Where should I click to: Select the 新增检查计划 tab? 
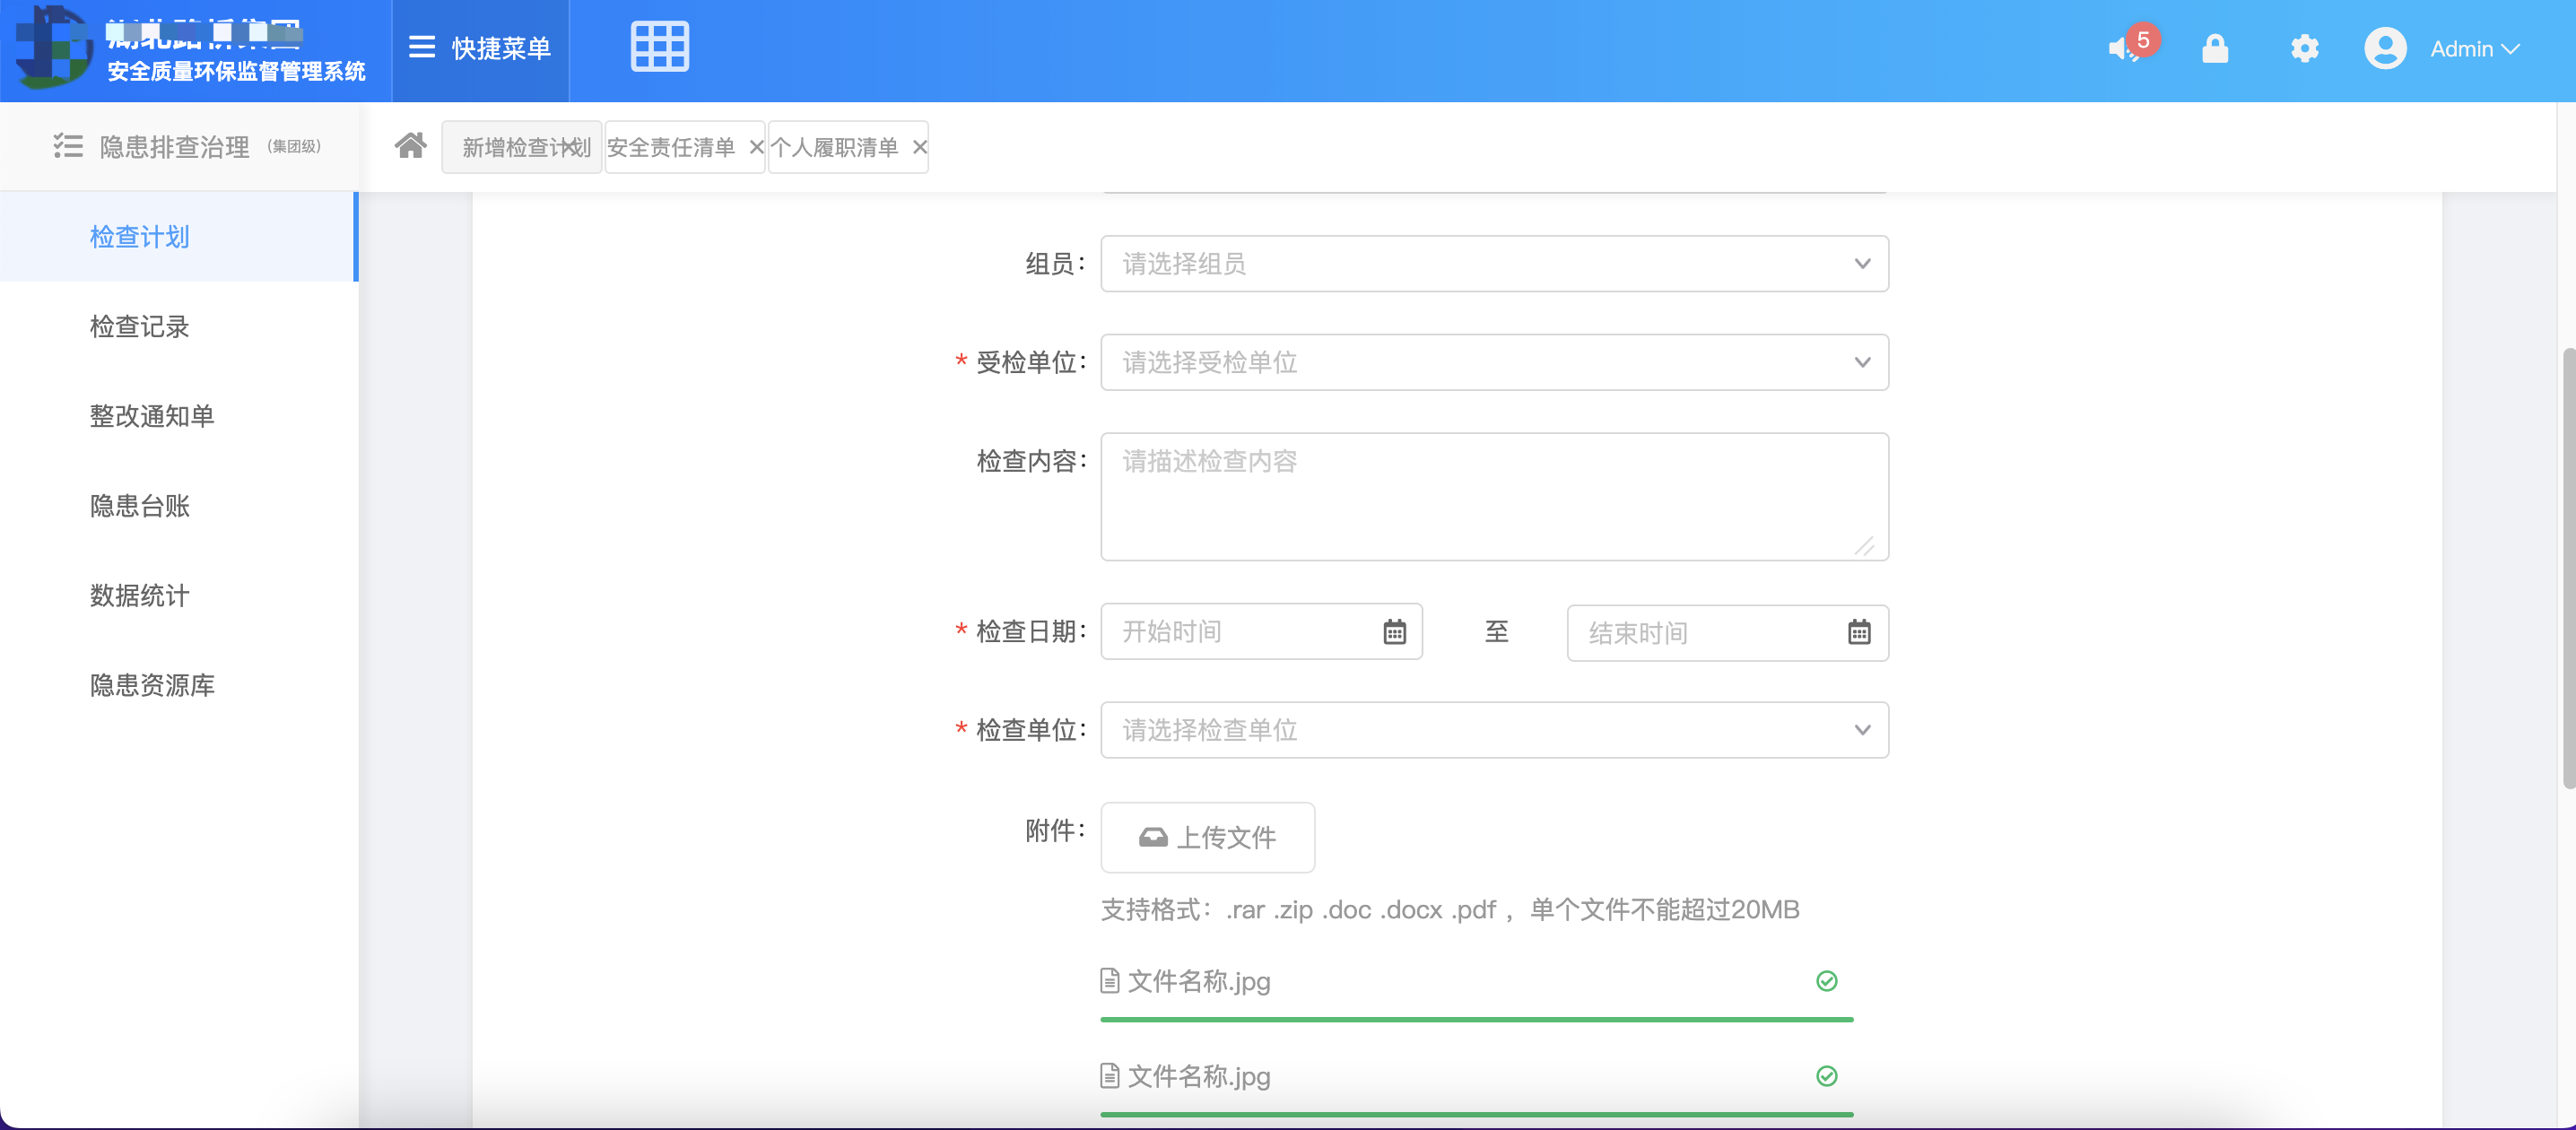pyautogui.click(x=521, y=147)
